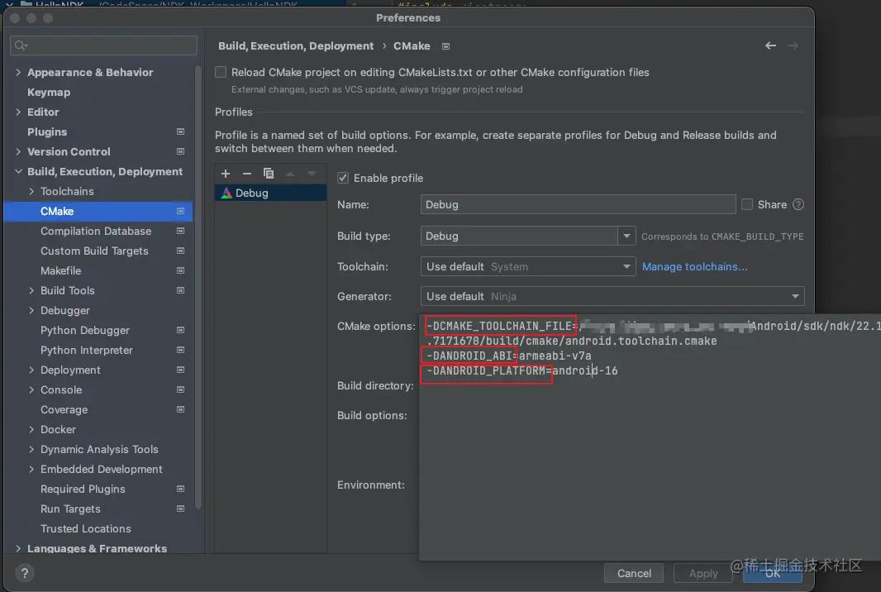Expand Dynamic Analysis Tools node
The image size is (881, 592).
[31, 449]
